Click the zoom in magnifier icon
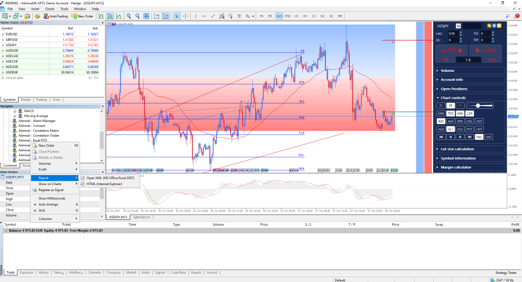Screen dimensions: 522x282 tap(129, 16)
